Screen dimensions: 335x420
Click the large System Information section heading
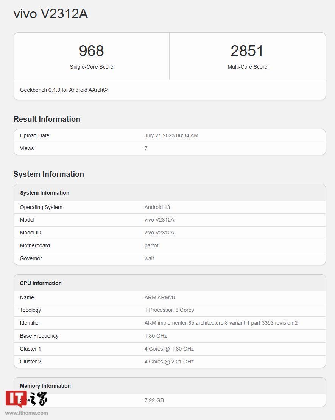click(x=48, y=174)
